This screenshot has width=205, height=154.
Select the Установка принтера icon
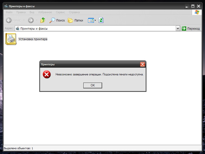coord(11,39)
